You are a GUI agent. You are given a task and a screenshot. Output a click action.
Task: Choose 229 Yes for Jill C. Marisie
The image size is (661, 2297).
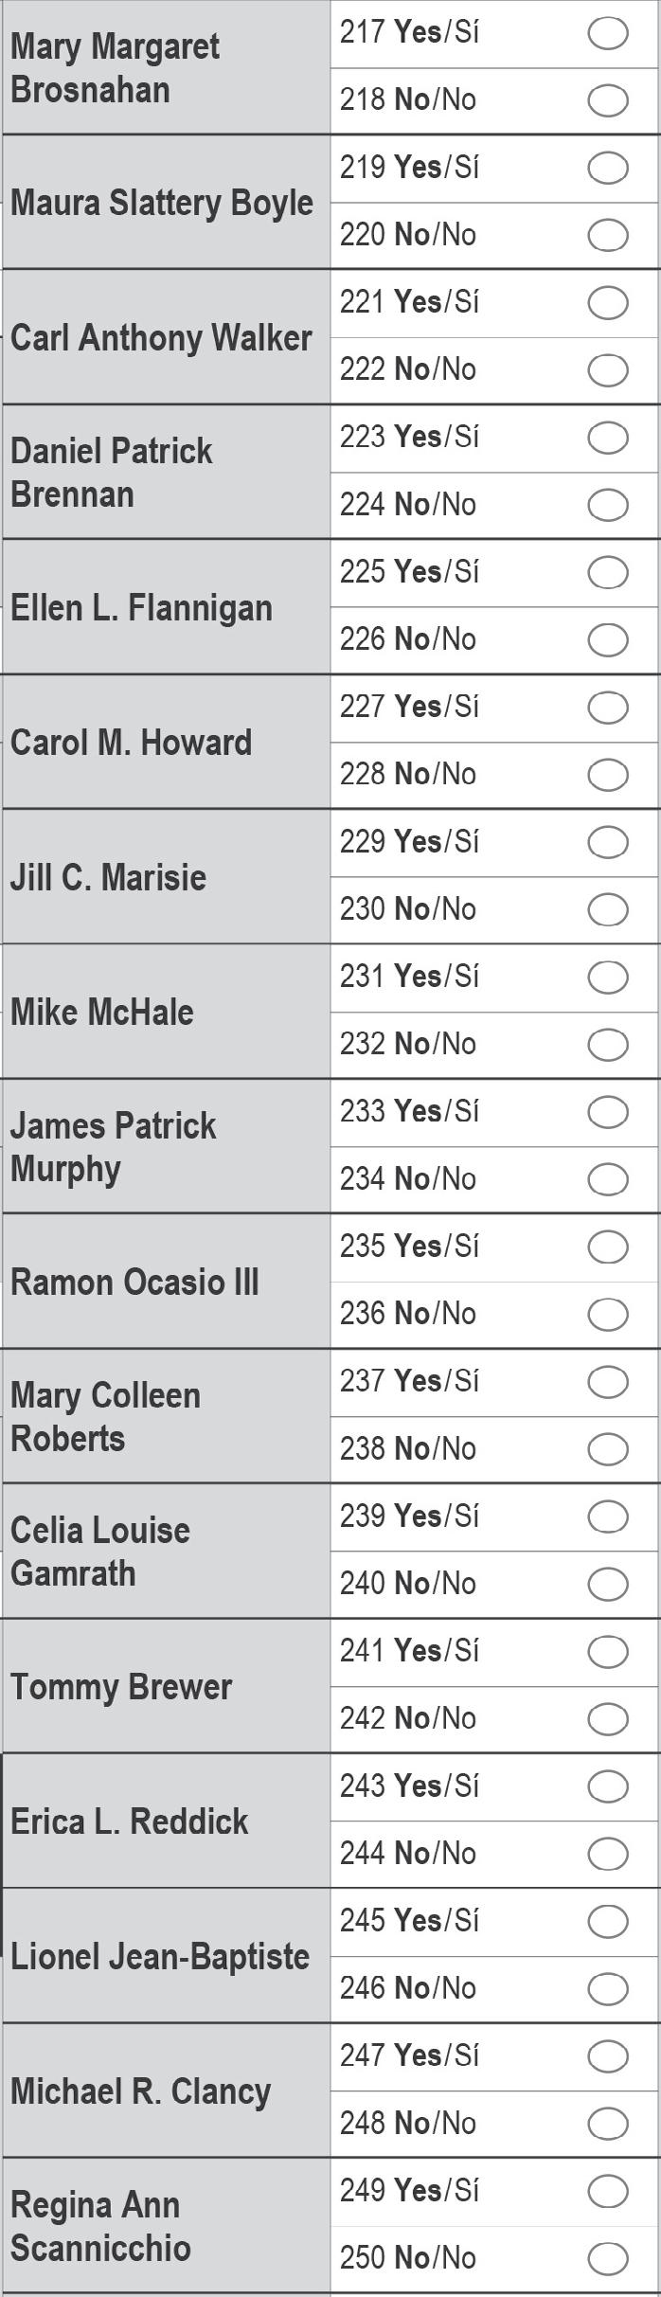coord(608,842)
